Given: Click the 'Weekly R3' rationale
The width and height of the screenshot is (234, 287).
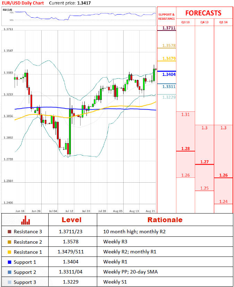Looking at the screenshot, I should tap(115, 242).
